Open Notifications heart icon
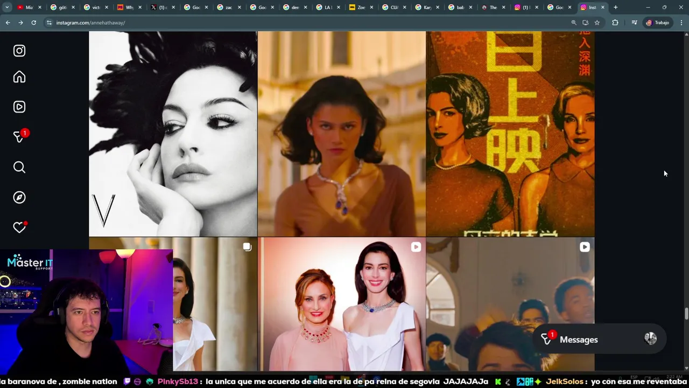 point(19,227)
